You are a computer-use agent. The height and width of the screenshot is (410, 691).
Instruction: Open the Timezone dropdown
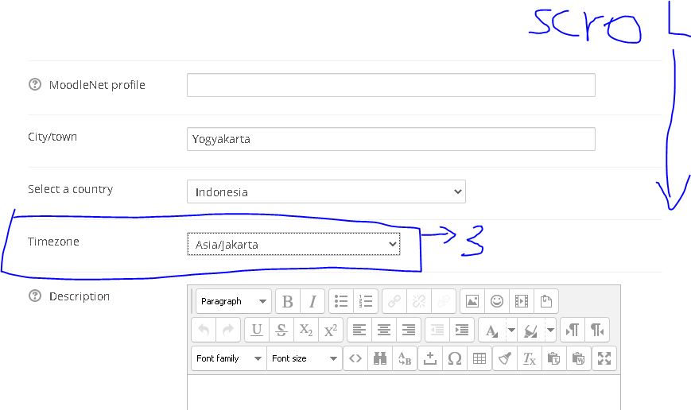pos(293,245)
